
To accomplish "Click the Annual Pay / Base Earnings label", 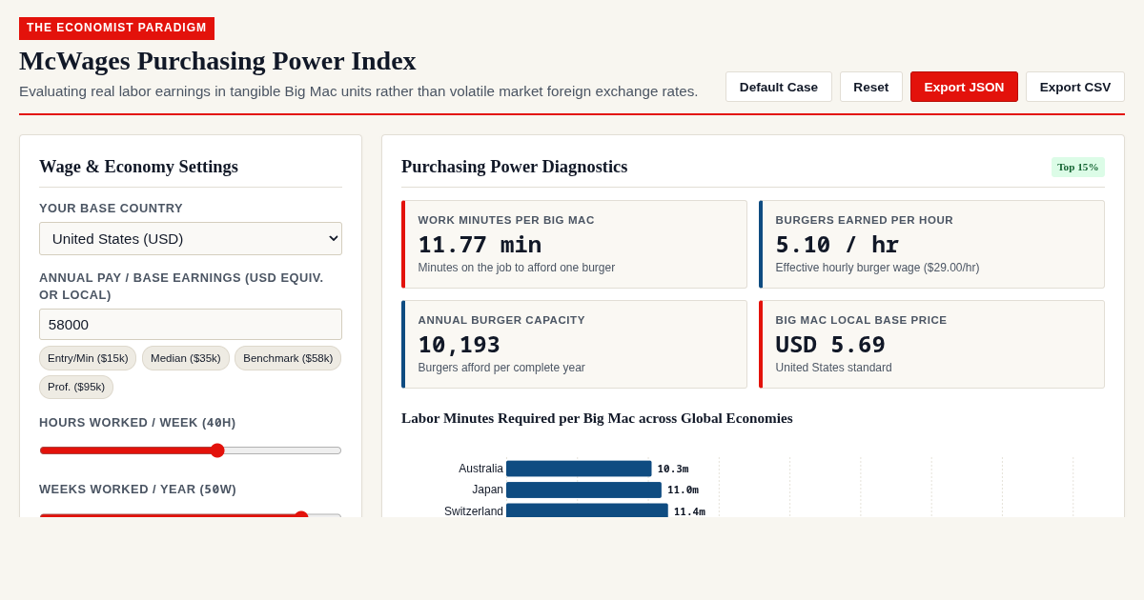I will (x=181, y=286).
